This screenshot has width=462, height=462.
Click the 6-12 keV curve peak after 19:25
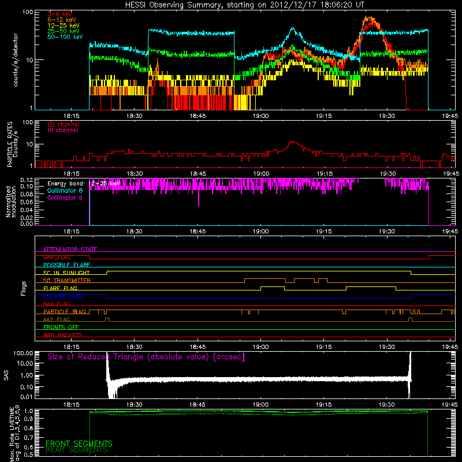tap(368, 18)
